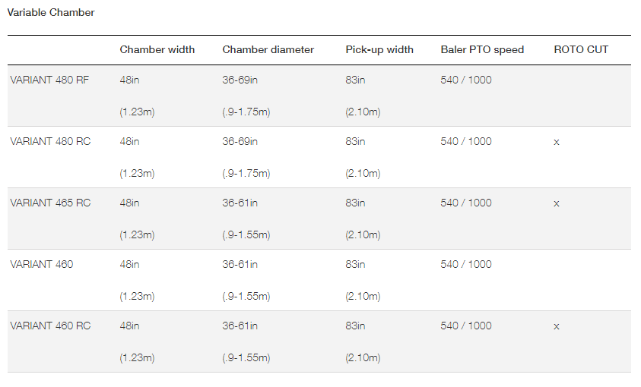Click the ROTO CUT column header

(x=581, y=50)
